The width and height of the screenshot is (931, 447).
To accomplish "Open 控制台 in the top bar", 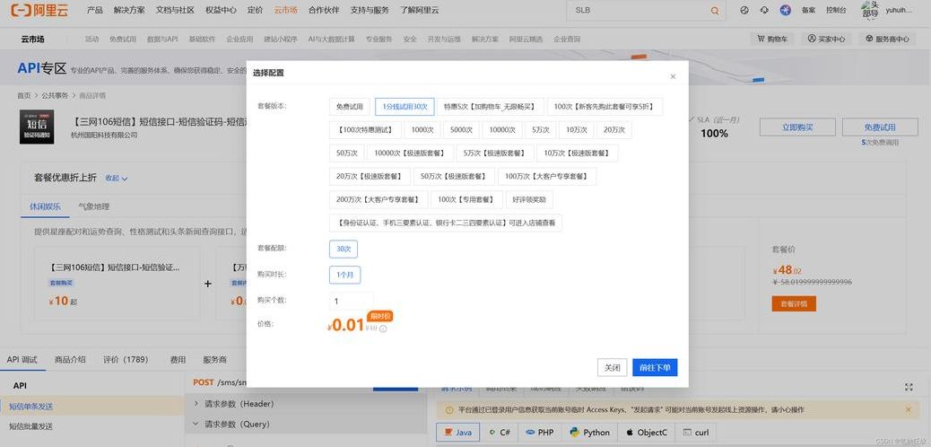I will (836, 10).
